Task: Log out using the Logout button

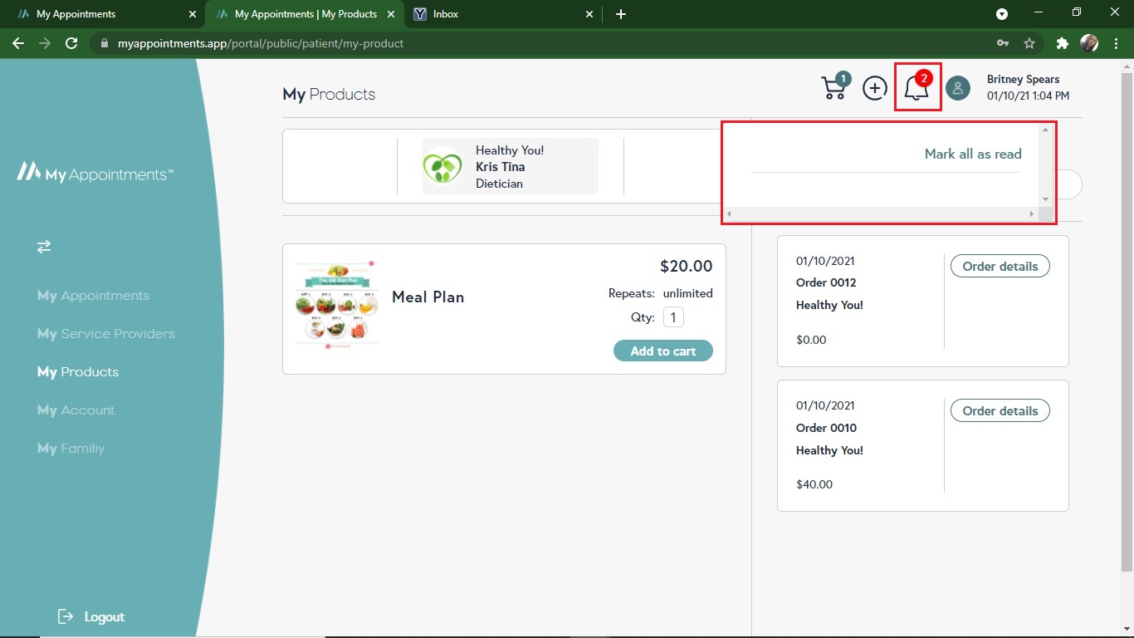Action: [x=91, y=616]
